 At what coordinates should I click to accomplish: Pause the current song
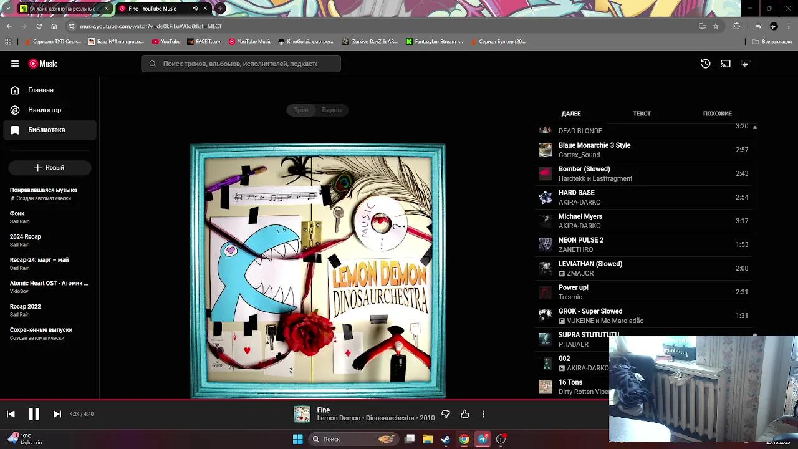click(x=34, y=414)
